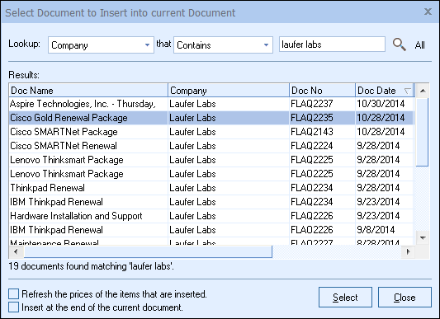Close the Select Document dialog with the X
Screen dimensions: 440x319
click(x=428, y=12)
